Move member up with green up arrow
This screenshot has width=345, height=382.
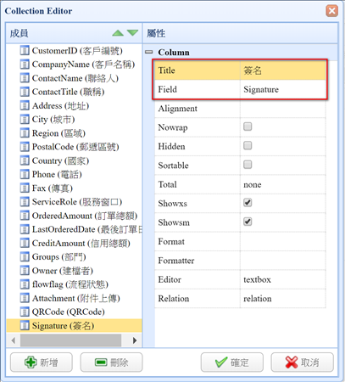[118, 33]
